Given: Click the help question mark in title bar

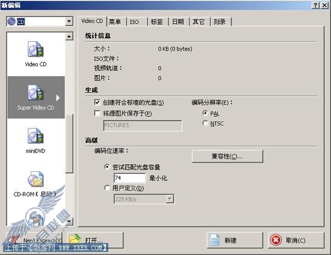Looking at the screenshot, I should [x=315, y=5].
